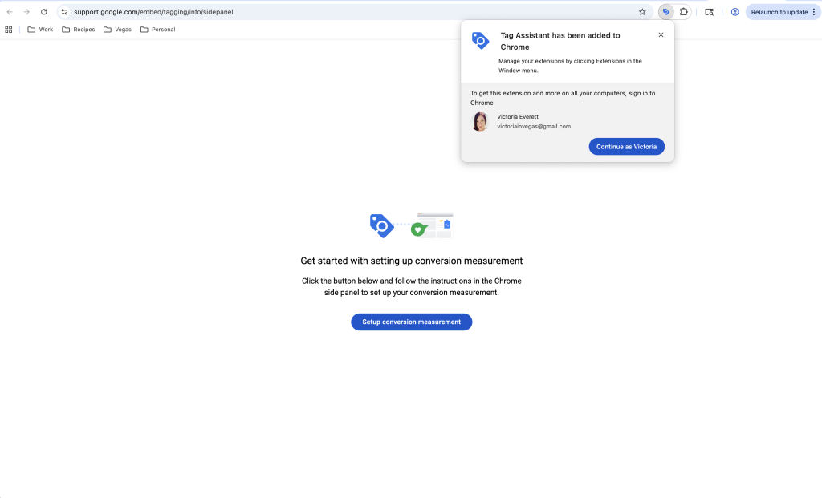This screenshot has width=822, height=498.
Task: Close the Tag Assistant added popup
Action: (x=661, y=35)
